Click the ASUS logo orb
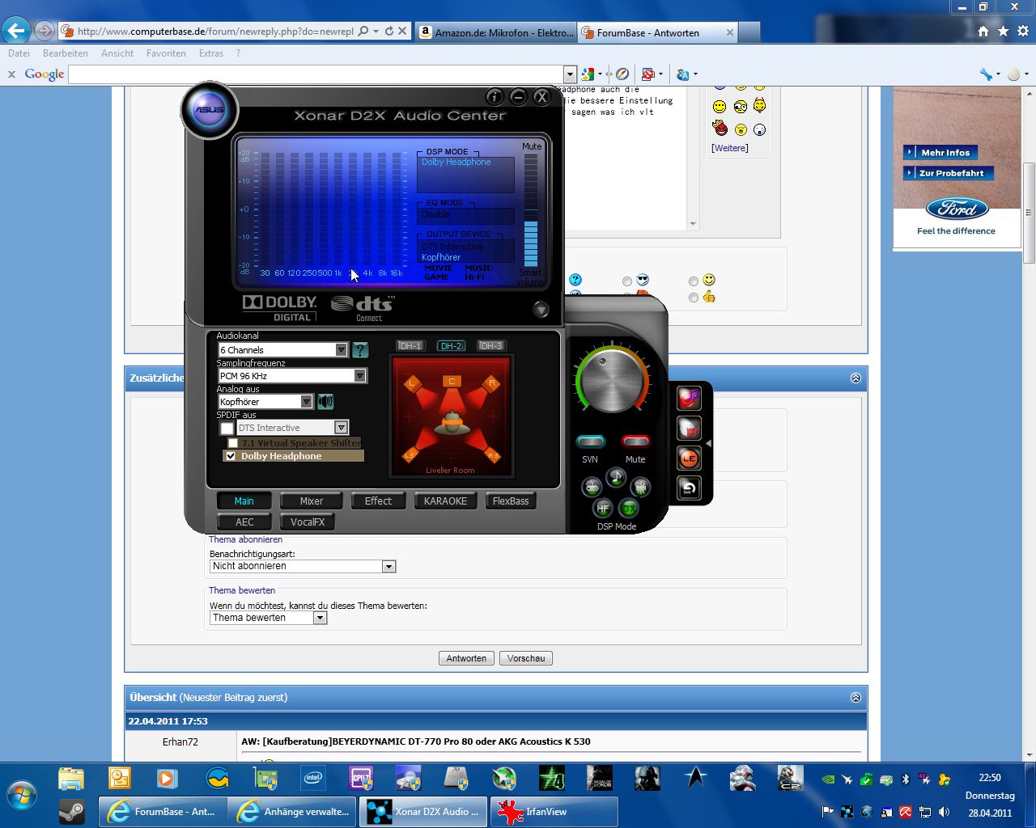The width and height of the screenshot is (1036, 828). (x=209, y=110)
